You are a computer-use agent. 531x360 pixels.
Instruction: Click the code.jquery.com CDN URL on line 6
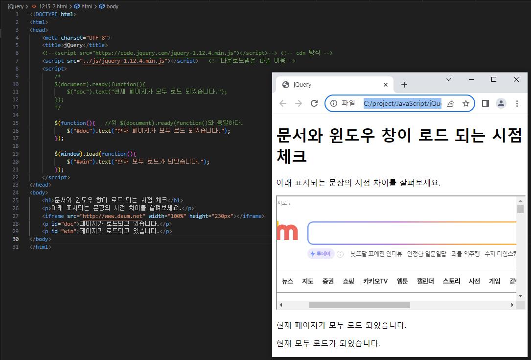pos(164,53)
